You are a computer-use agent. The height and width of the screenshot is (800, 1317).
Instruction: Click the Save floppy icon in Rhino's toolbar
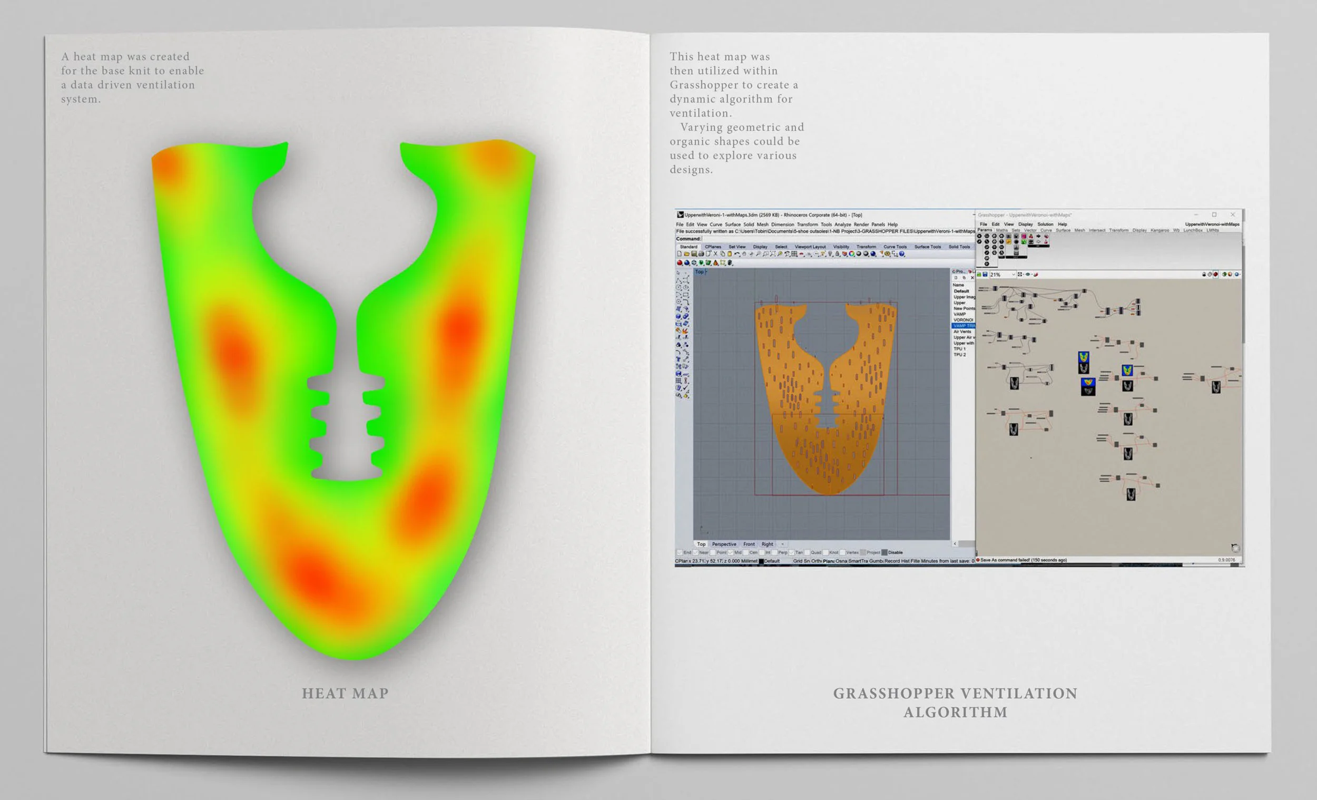[x=694, y=254]
